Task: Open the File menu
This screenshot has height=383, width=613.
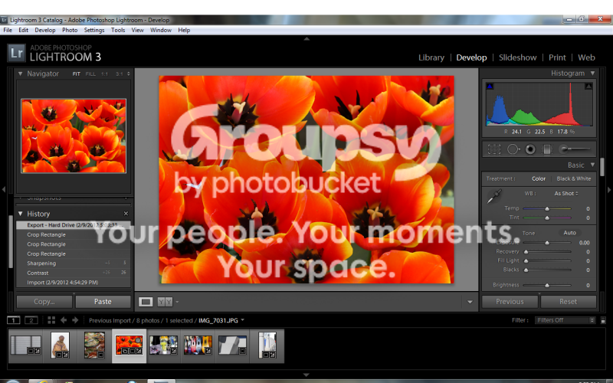Action: [8, 30]
